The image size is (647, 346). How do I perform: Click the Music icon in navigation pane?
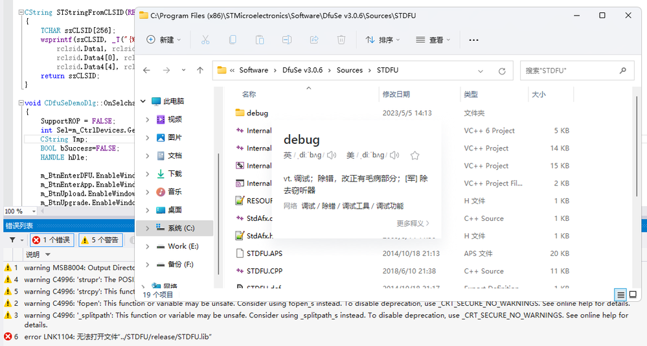pyautogui.click(x=161, y=192)
